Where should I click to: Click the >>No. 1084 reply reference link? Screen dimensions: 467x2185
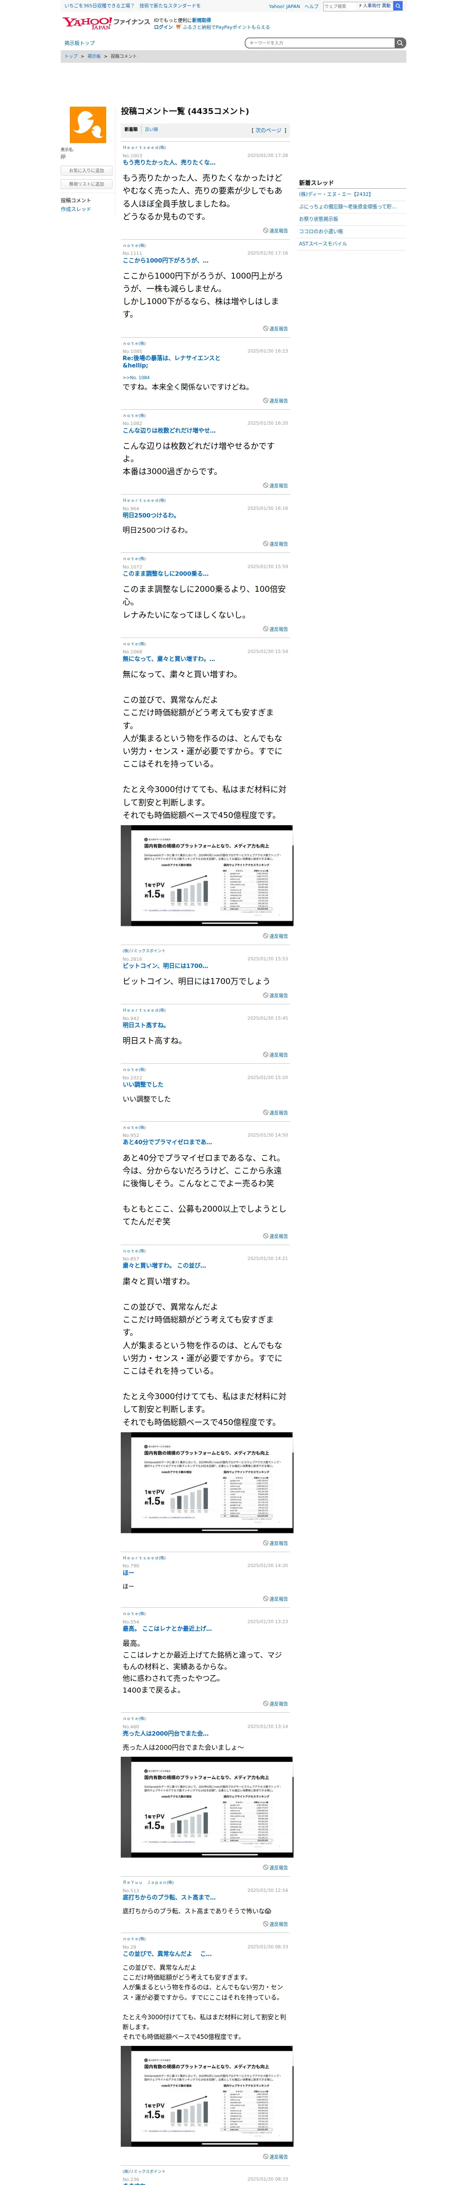tap(136, 377)
